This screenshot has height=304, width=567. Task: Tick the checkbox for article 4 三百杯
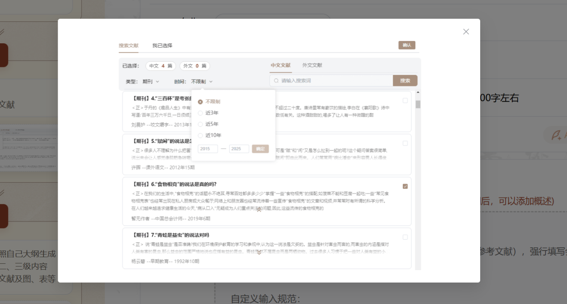coord(405,100)
